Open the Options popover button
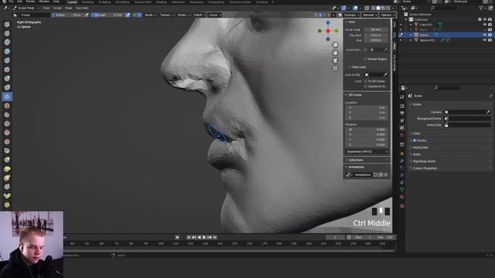 (387, 15)
